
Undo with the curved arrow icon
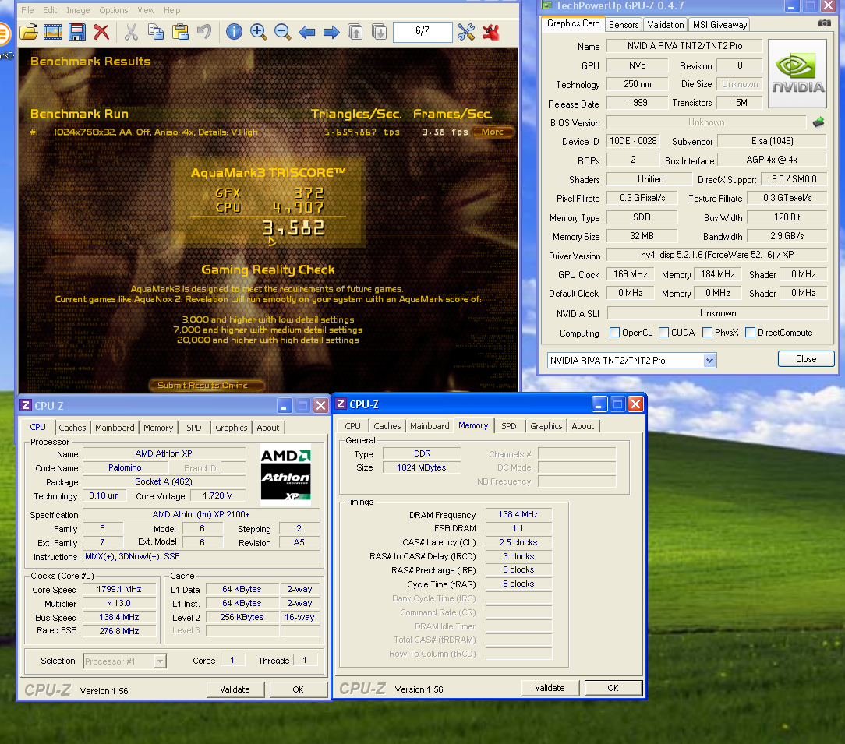tap(204, 32)
